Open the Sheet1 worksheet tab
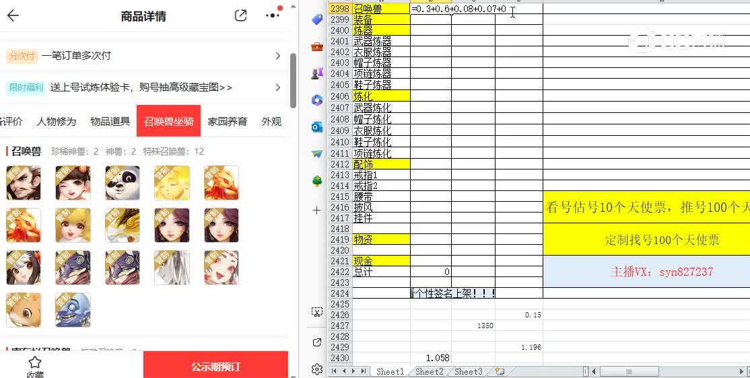 (390, 371)
